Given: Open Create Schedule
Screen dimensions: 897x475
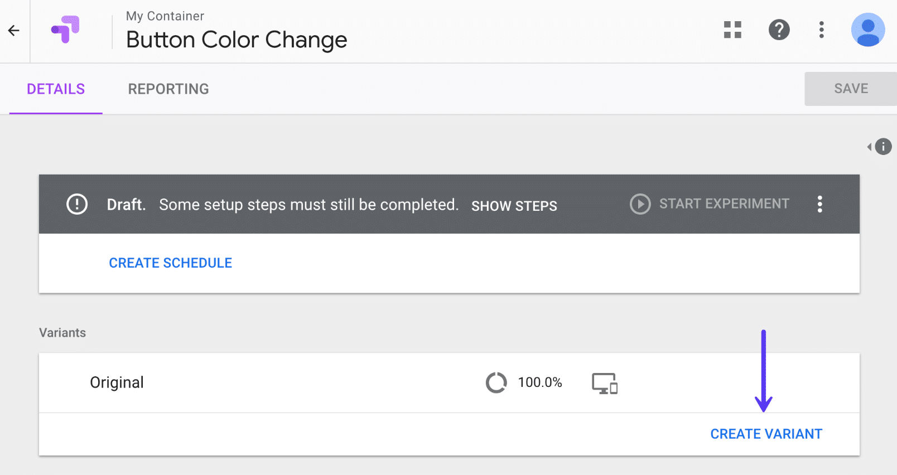Looking at the screenshot, I should tap(171, 263).
